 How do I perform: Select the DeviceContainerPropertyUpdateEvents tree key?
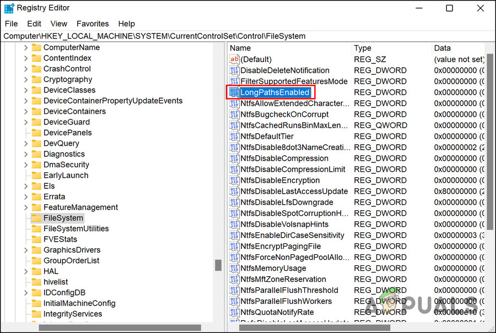(113, 101)
